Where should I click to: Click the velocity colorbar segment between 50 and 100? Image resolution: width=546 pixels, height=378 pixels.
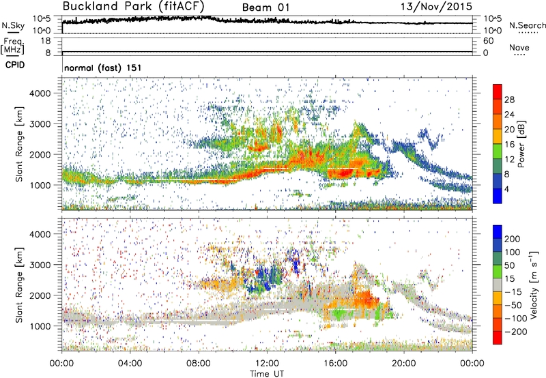498,258
